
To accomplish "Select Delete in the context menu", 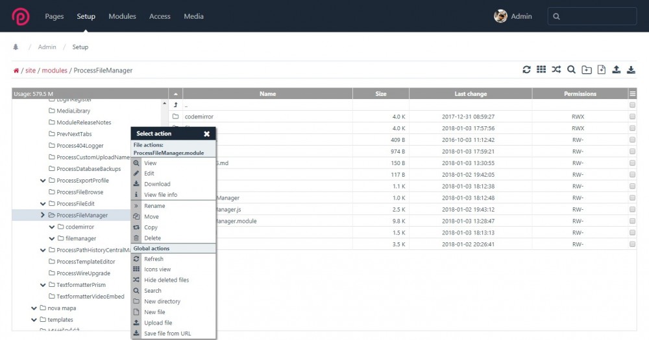I will [153, 238].
